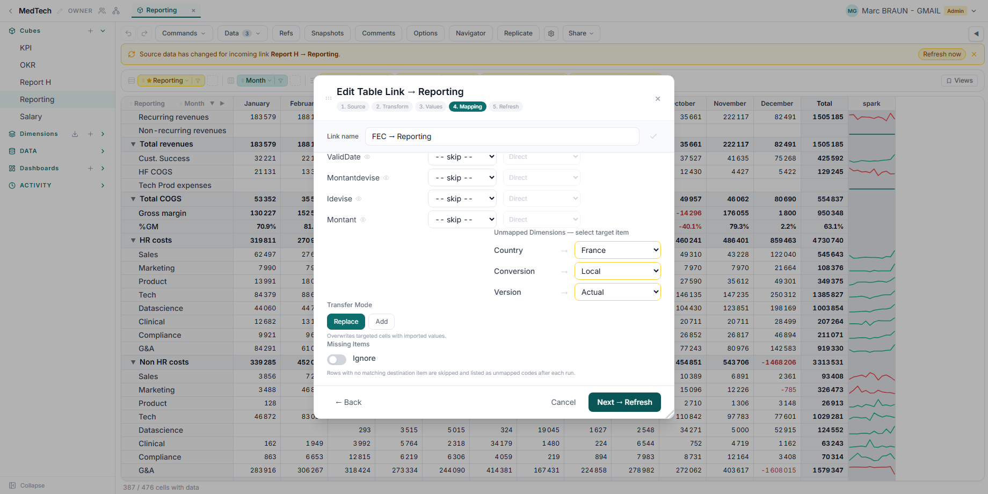Open the Idevise skip dropdown
This screenshot has height=494, width=988.
pyautogui.click(x=462, y=199)
